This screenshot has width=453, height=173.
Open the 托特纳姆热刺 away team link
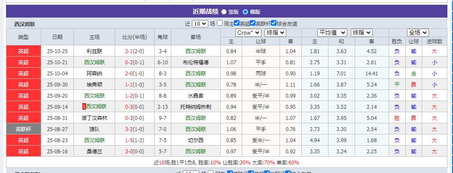pyautogui.click(x=196, y=107)
